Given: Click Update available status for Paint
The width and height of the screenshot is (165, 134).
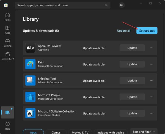Looking at the screenshot, I should click(94, 64).
